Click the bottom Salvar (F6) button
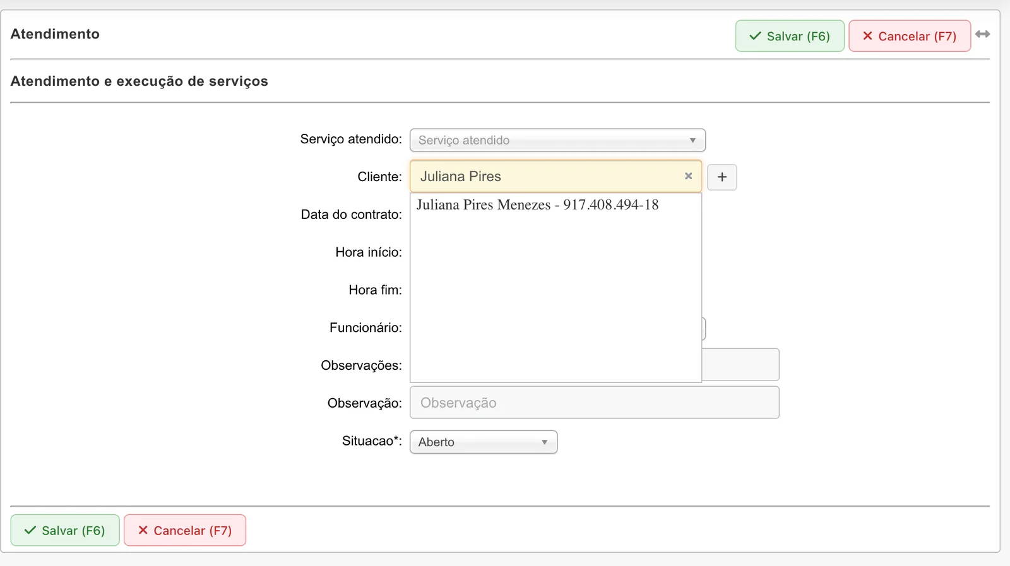The height and width of the screenshot is (566, 1010). (x=65, y=531)
